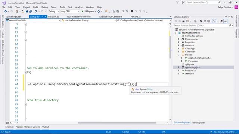Viewport: 239px width, 134px height.
Task: Toggle the view code nested icon in Solution Explorer
Action: point(214,21)
